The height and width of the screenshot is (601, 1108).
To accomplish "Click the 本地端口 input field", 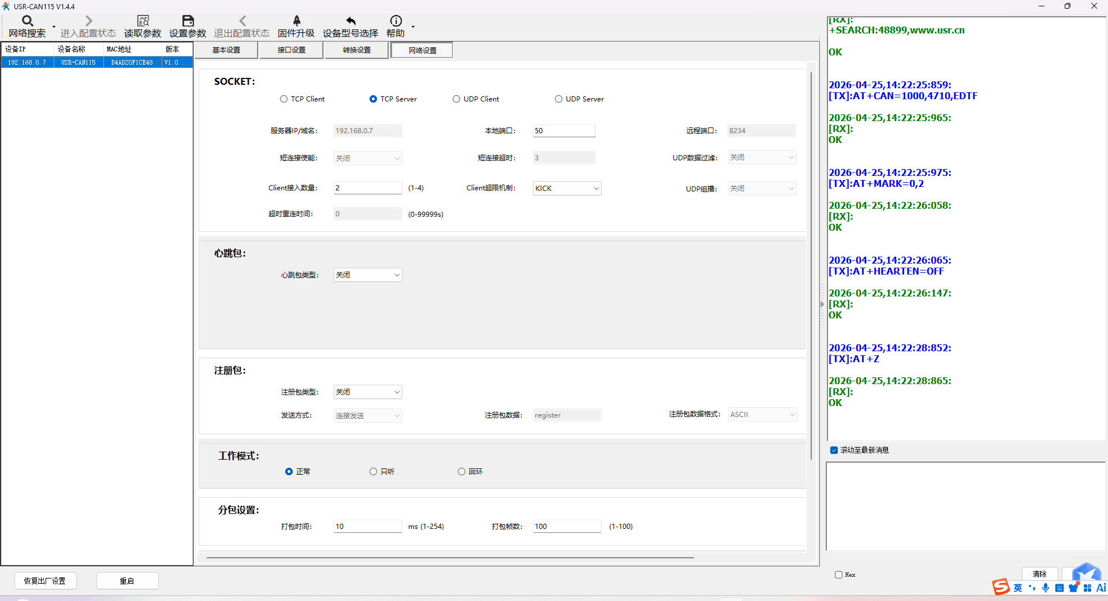I will pos(564,131).
